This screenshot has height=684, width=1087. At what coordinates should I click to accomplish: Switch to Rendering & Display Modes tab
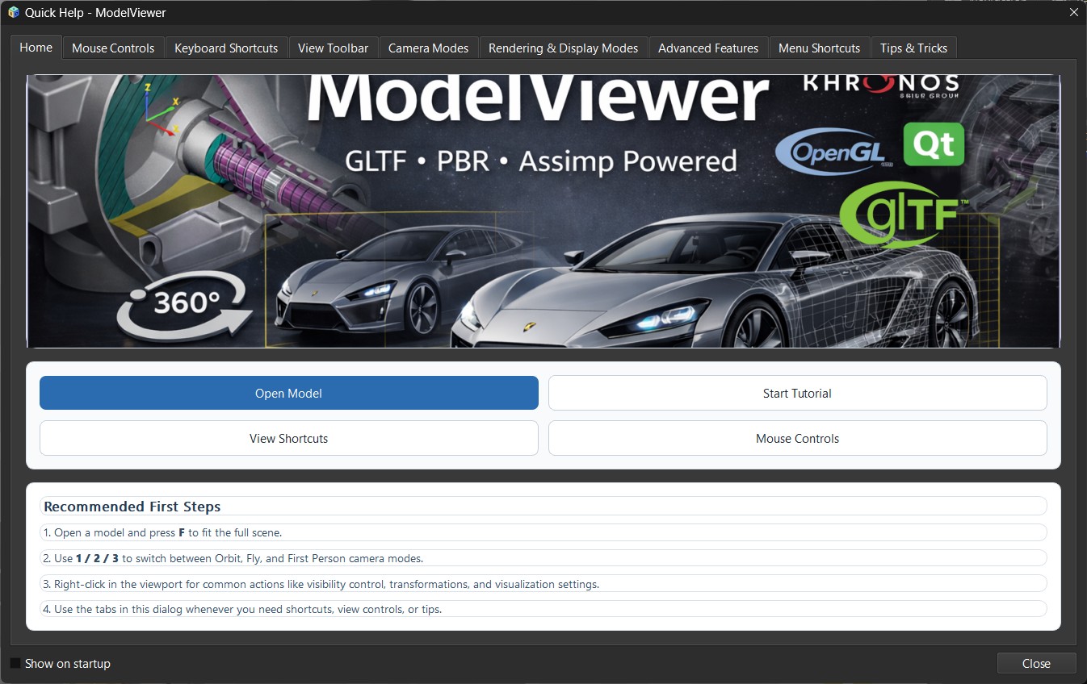564,48
